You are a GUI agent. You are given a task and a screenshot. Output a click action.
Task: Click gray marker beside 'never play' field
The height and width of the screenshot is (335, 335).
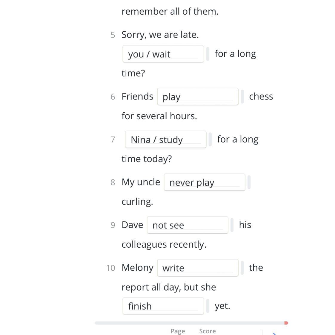tap(249, 182)
